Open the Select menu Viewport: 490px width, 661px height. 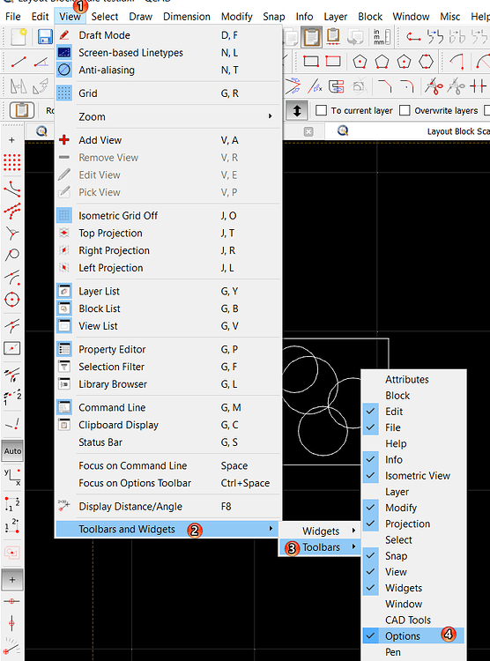click(105, 17)
